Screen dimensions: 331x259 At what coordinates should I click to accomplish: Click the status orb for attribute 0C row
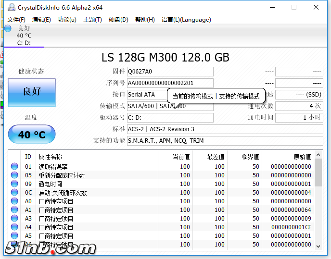pyautogui.click(x=14, y=193)
